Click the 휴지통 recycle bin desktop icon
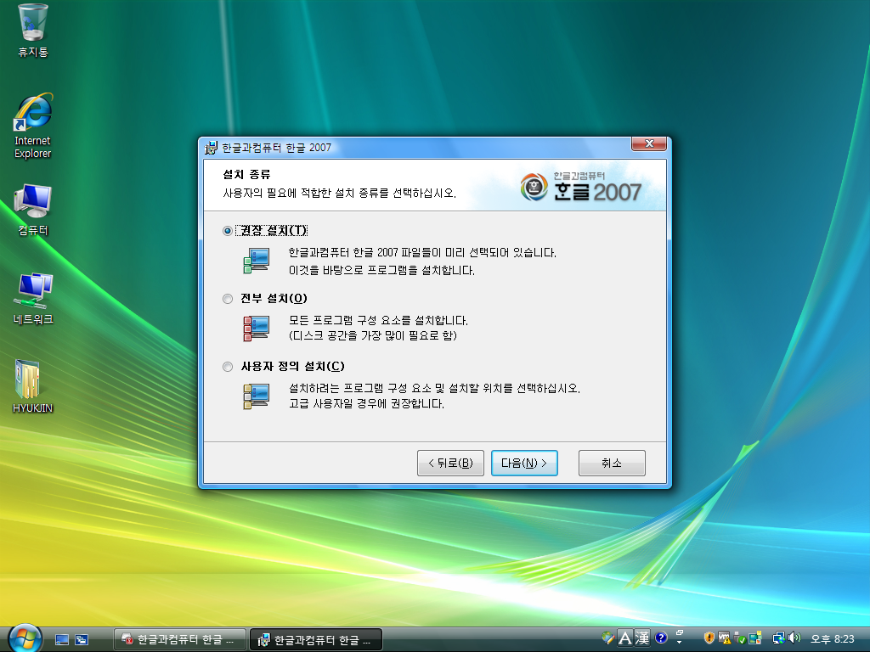Viewport: 870px width, 652px height. click(x=33, y=31)
